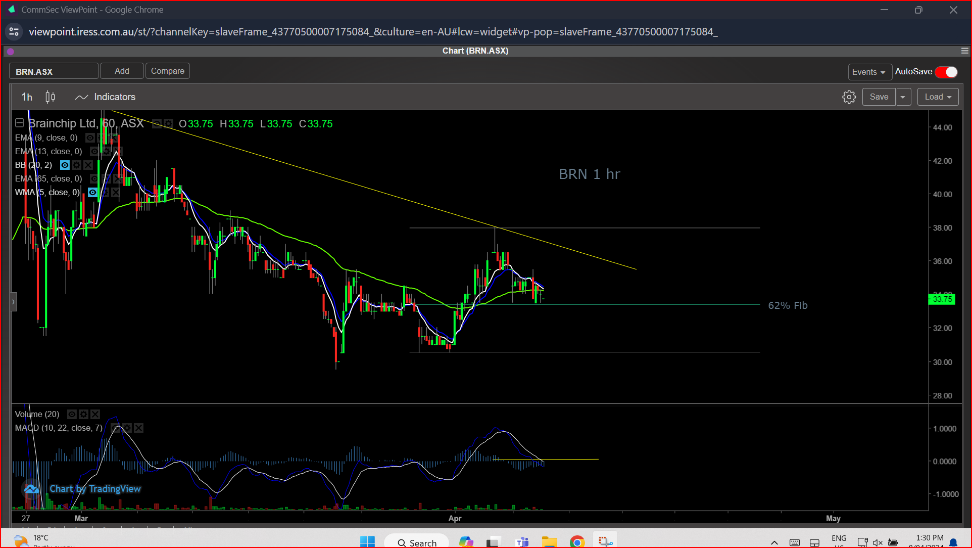Click the Add symbol button
Screen dimensions: 972x548
[x=122, y=71]
